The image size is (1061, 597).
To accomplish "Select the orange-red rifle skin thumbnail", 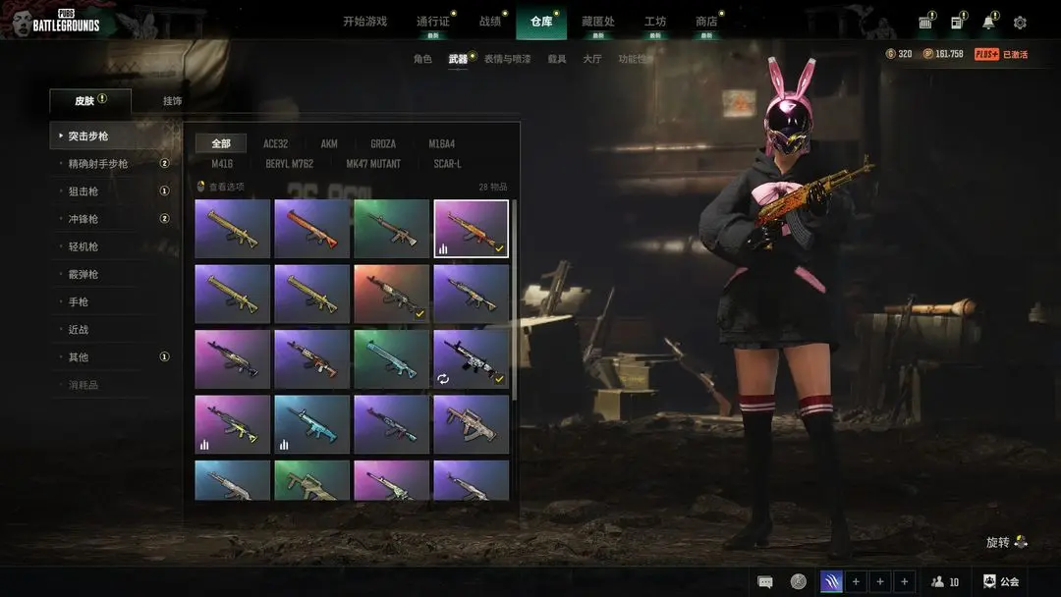I will tap(312, 229).
